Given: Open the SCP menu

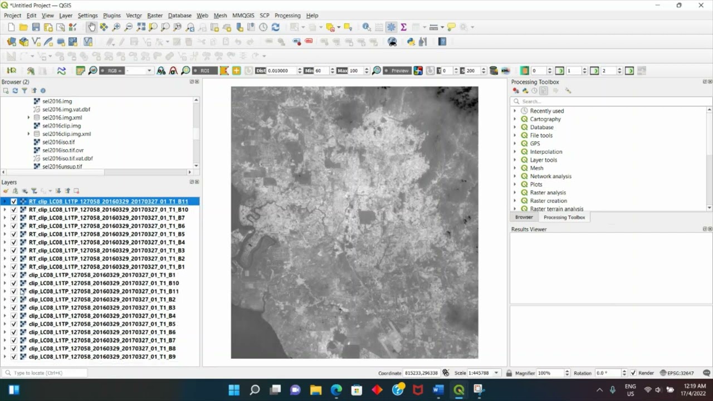Looking at the screenshot, I should point(264,16).
